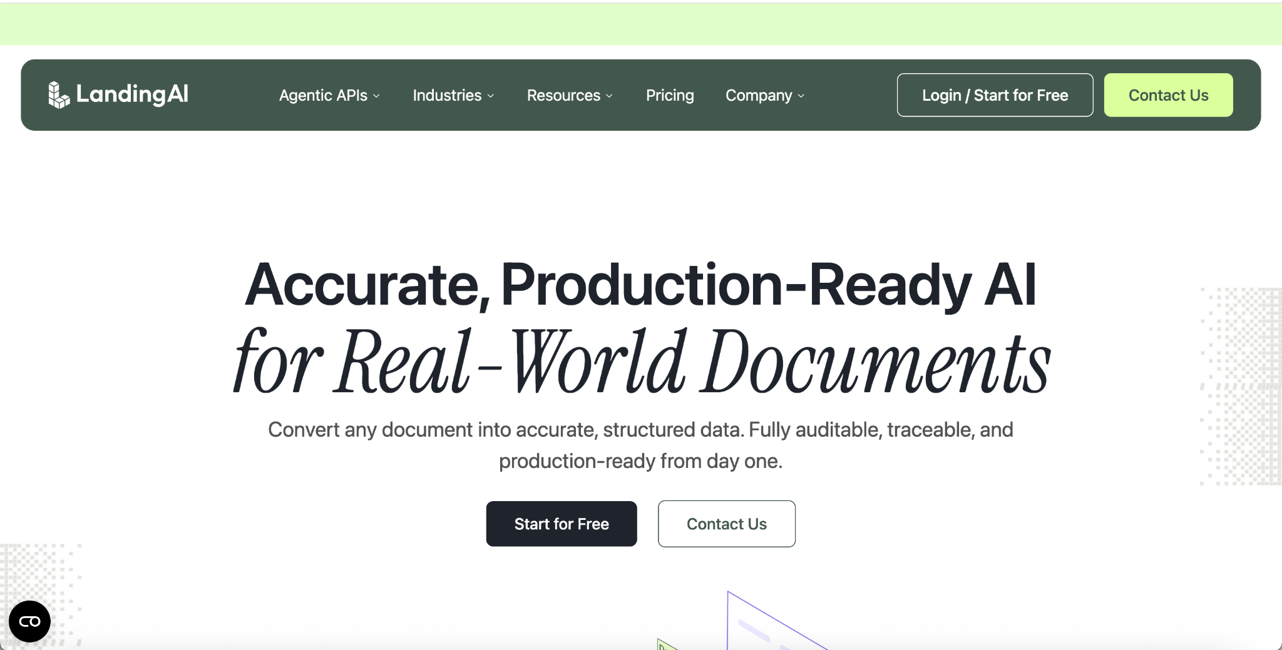Open the Resources menu label

click(x=563, y=95)
